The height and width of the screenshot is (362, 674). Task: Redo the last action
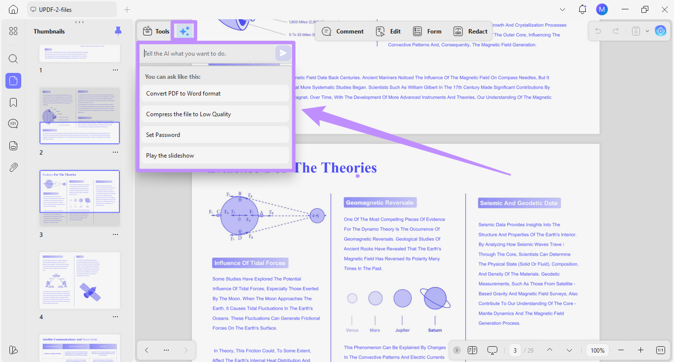pos(616,31)
